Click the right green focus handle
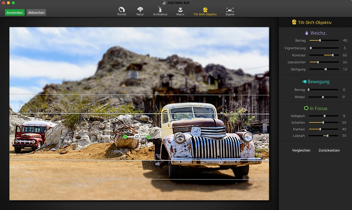 pyautogui.click(x=148, y=136)
